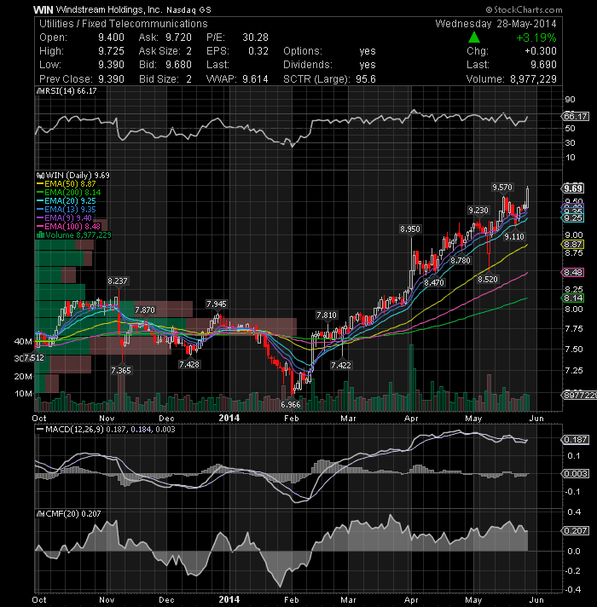The image size is (597, 607).
Task: Click the P/E value '30.28'
Action: point(256,38)
